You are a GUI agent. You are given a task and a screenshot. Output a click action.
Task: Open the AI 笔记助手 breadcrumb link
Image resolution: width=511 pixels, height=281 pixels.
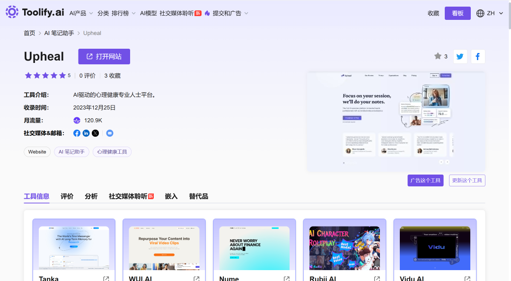point(59,33)
